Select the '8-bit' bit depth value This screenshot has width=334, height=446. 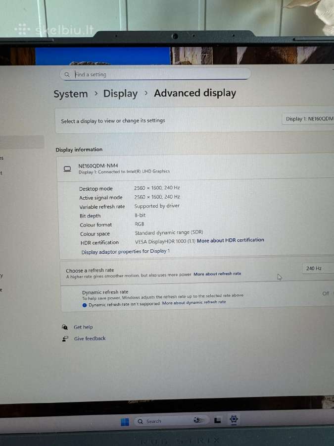[140, 215]
